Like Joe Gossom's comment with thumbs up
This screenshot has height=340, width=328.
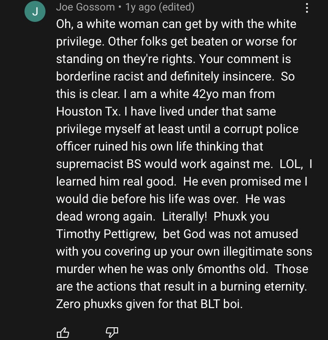point(63,332)
